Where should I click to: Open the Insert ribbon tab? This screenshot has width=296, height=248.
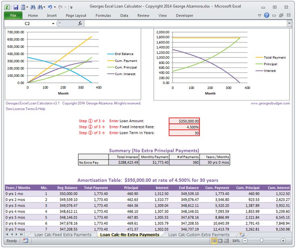click(x=52, y=16)
